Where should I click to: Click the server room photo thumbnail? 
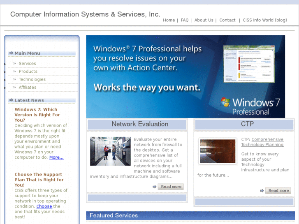pos(110,151)
